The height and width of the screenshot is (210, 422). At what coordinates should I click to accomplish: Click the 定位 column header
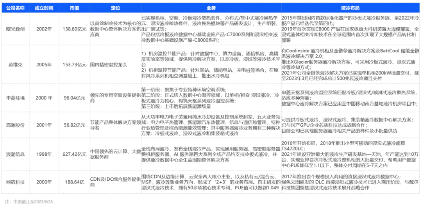coord(115,8)
